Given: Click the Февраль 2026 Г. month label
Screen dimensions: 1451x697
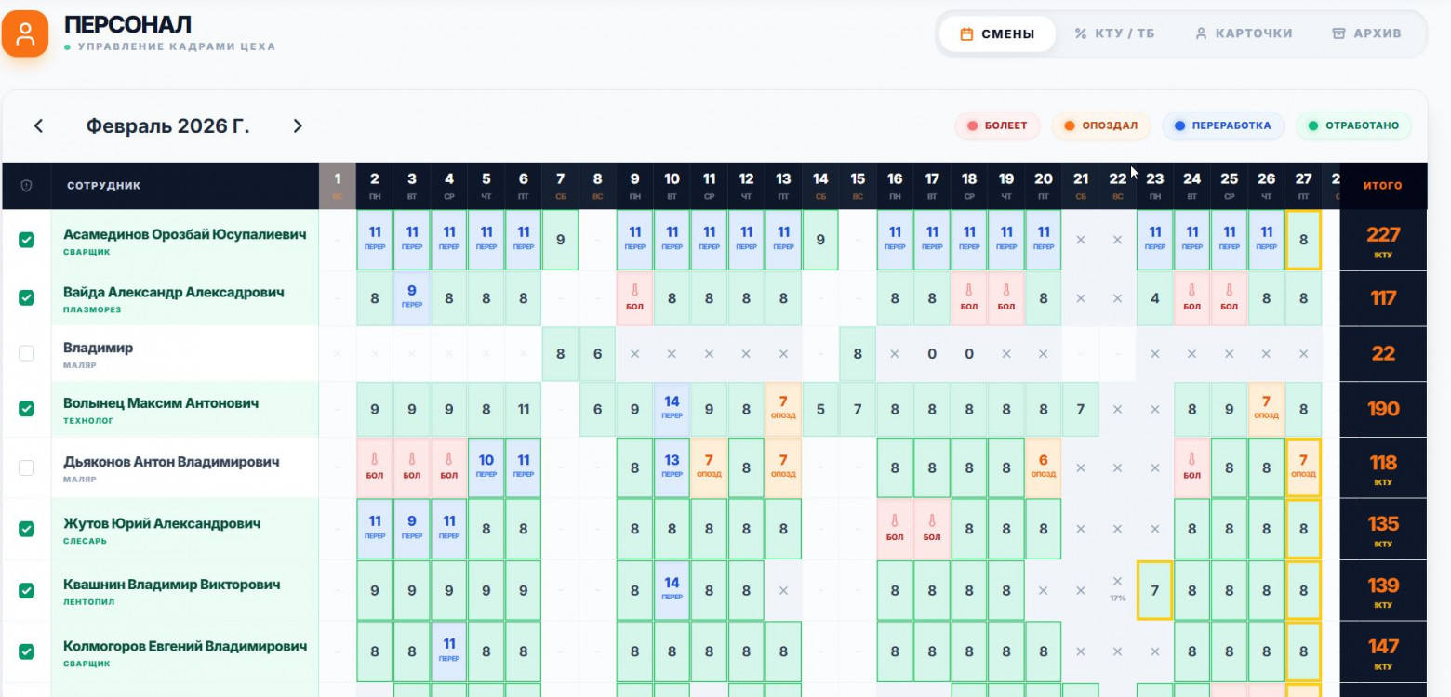Looking at the screenshot, I should pyautogui.click(x=167, y=126).
